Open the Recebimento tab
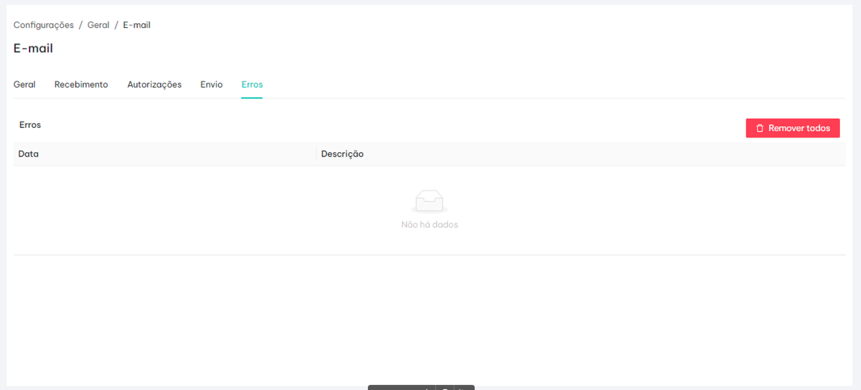Screen dimensions: 861x390 (x=81, y=85)
